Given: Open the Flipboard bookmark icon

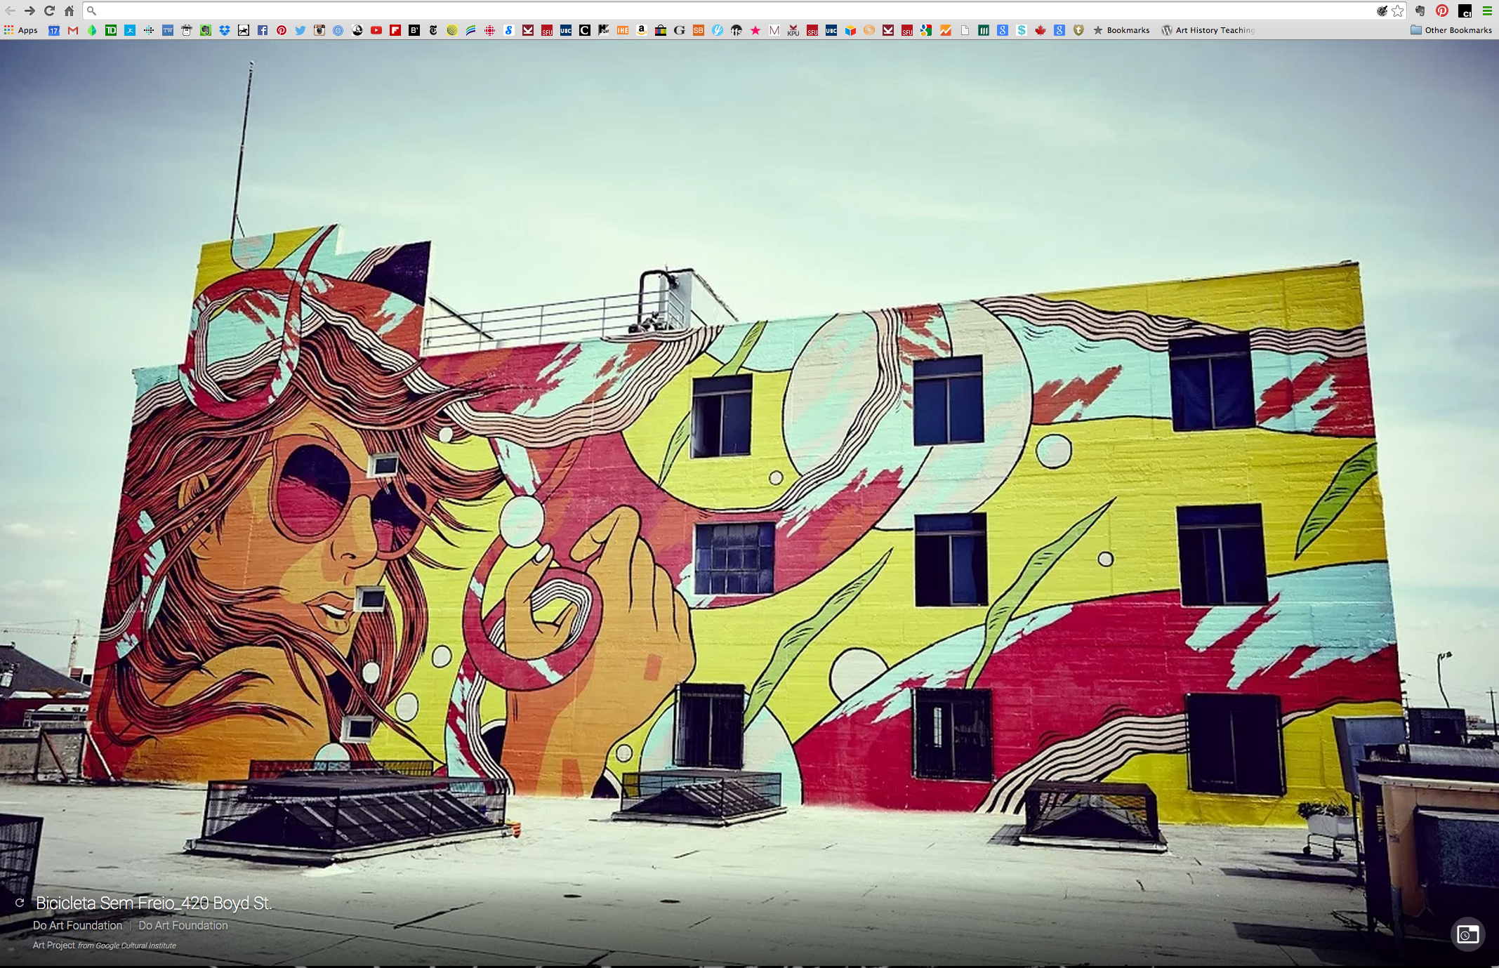Looking at the screenshot, I should click(395, 30).
